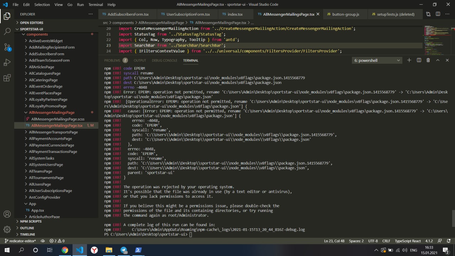Open errors and warnings status indicator
The width and height of the screenshot is (455, 256).
pyautogui.click(x=57, y=241)
